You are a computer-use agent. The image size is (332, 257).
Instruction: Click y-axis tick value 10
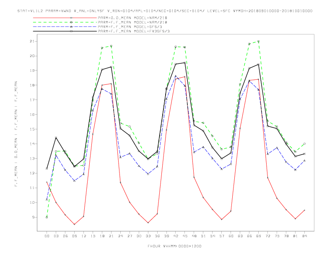[32, 202]
